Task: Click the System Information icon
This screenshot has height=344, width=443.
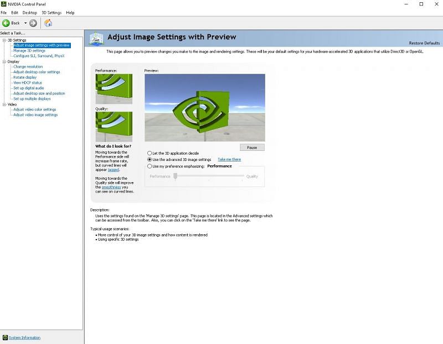Action: [5, 337]
